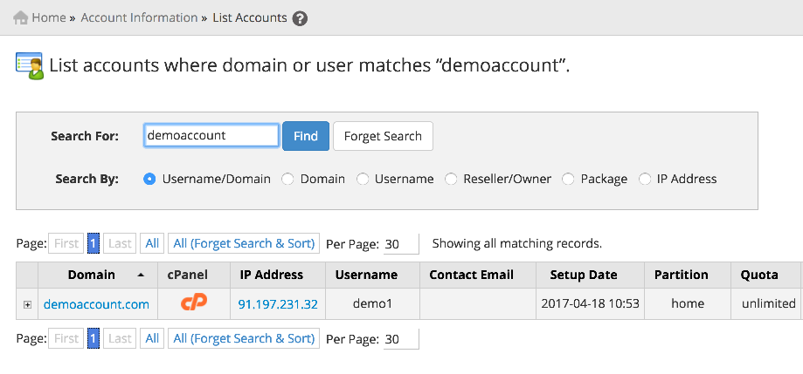803x374 pixels.
Task: Click the List Accounts page icon
Action: pos(30,66)
